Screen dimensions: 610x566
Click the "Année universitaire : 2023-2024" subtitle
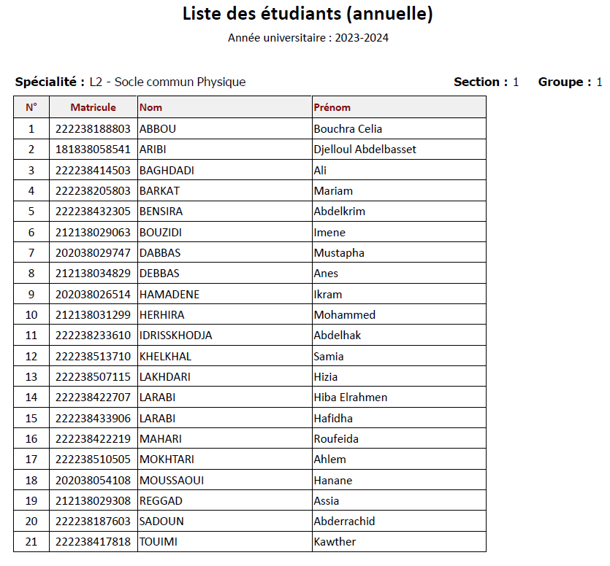(x=308, y=38)
